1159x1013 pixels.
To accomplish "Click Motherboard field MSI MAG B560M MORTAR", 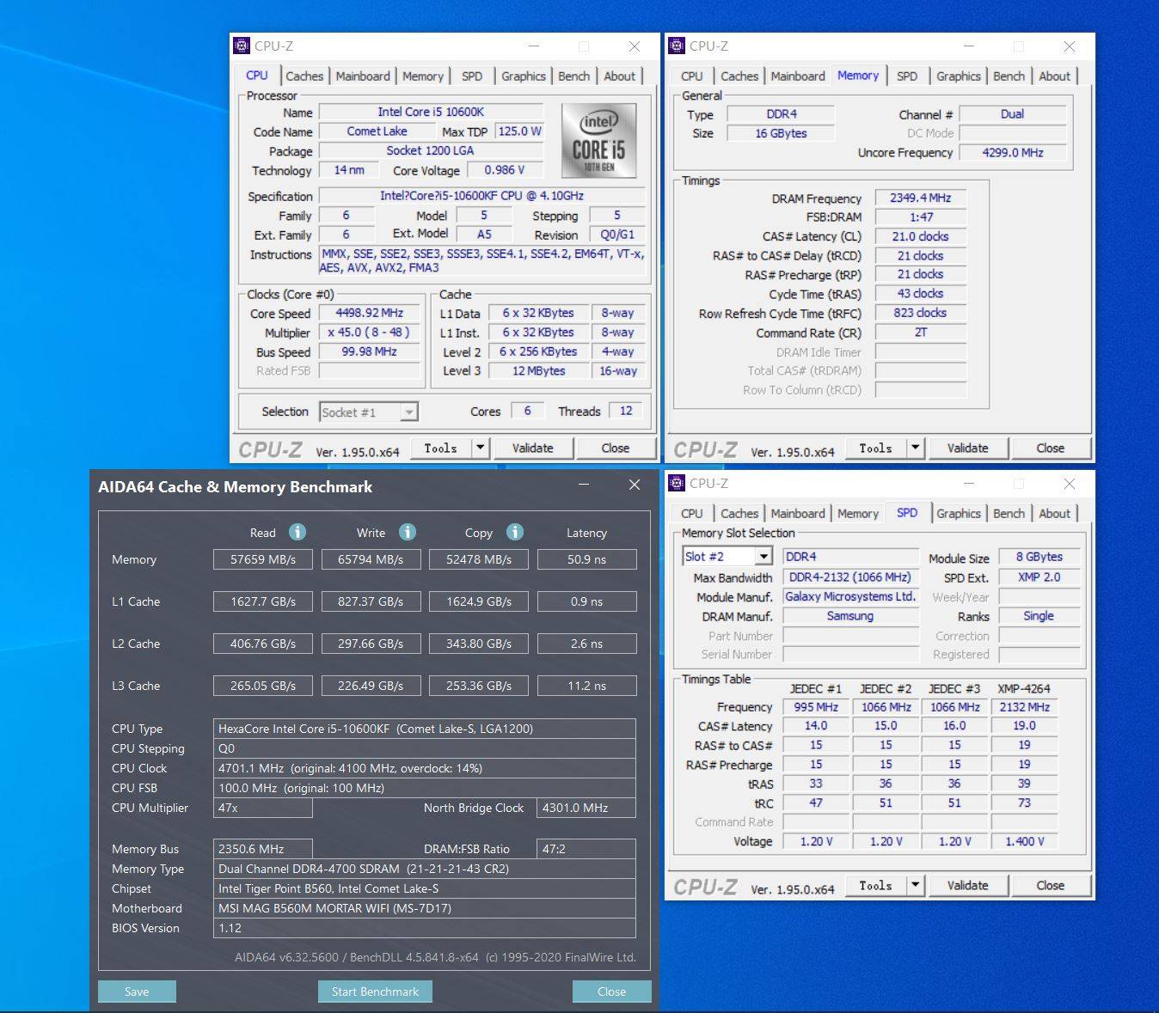I will (x=425, y=908).
